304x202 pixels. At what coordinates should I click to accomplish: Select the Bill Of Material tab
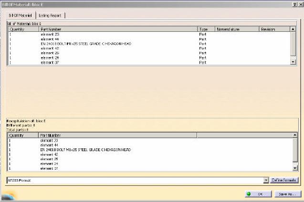click(20, 15)
